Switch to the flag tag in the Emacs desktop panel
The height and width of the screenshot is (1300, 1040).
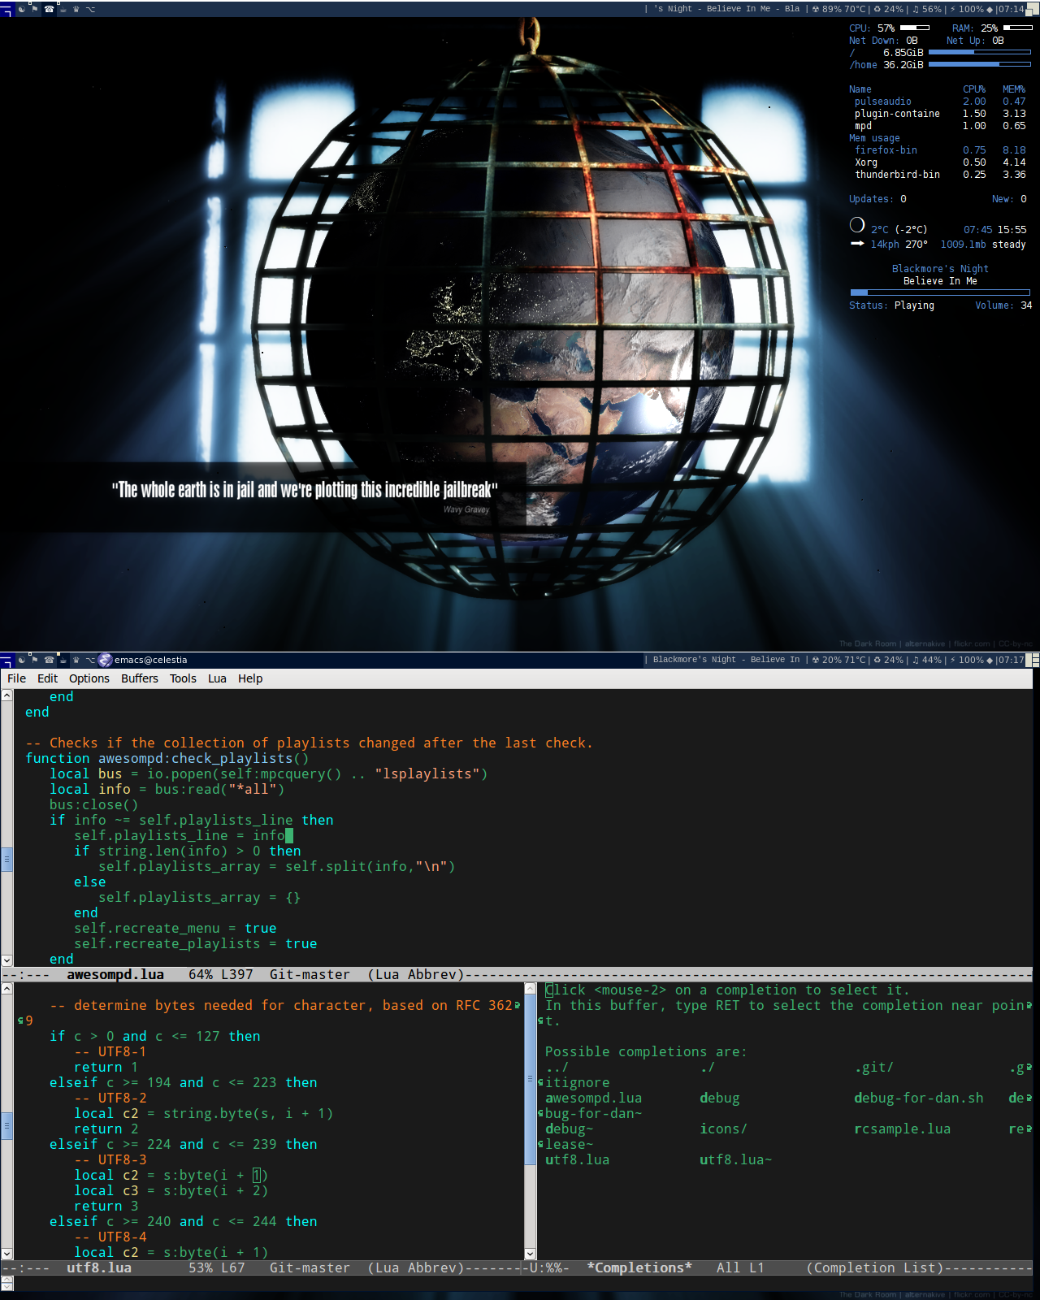coord(35,660)
